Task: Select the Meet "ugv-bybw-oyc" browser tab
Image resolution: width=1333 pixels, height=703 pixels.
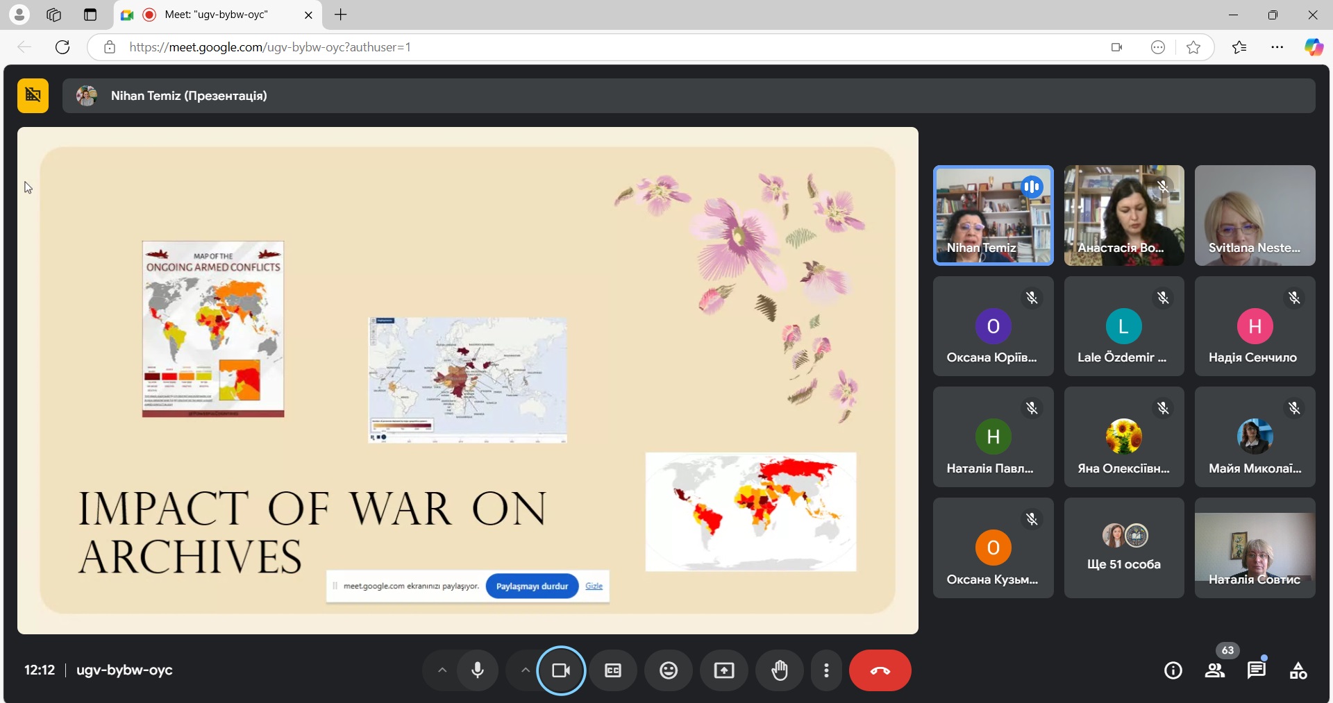Action: tap(217, 15)
